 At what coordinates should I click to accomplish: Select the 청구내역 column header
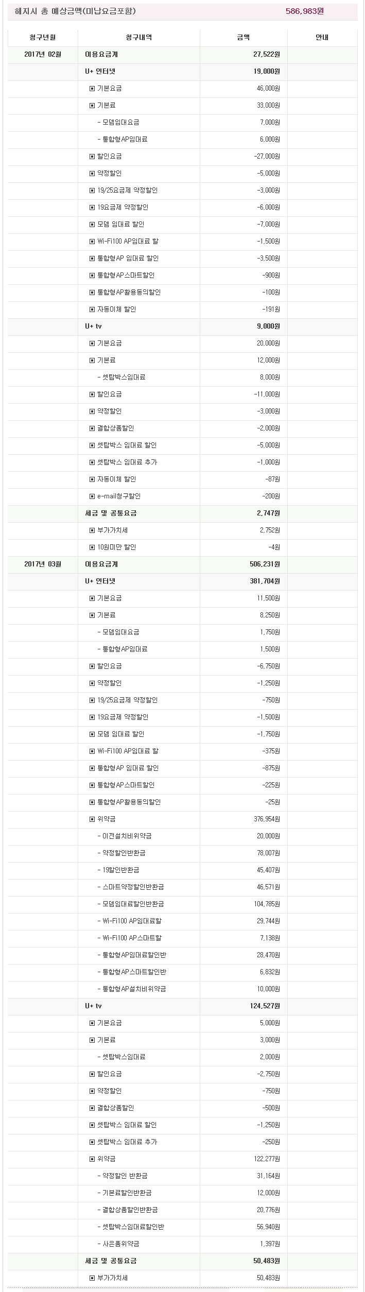(138, 38)
